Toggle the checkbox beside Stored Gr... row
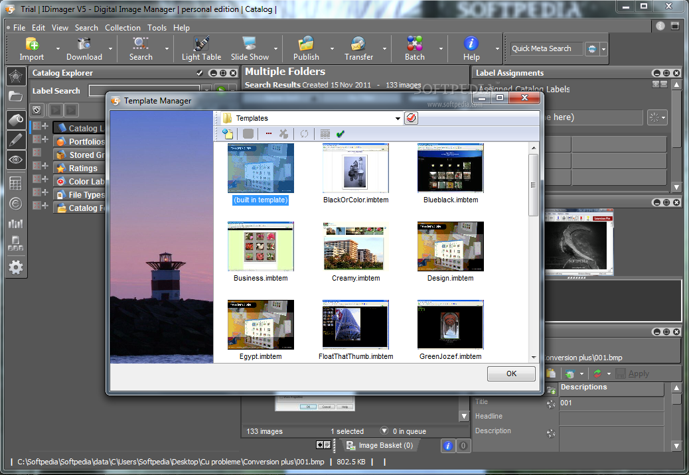689x475 pixels. coord(37,153)
